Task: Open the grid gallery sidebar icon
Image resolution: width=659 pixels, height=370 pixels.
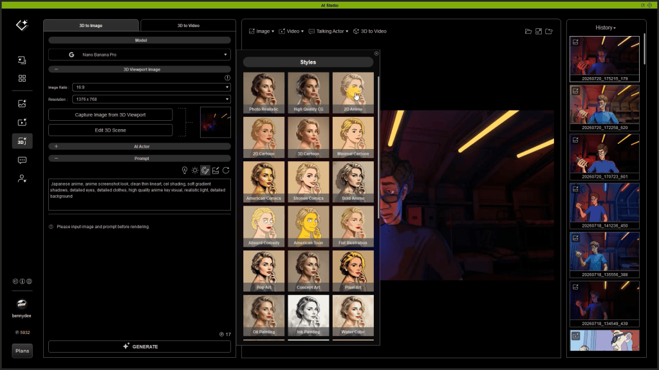Action: [x=22, y=78]
